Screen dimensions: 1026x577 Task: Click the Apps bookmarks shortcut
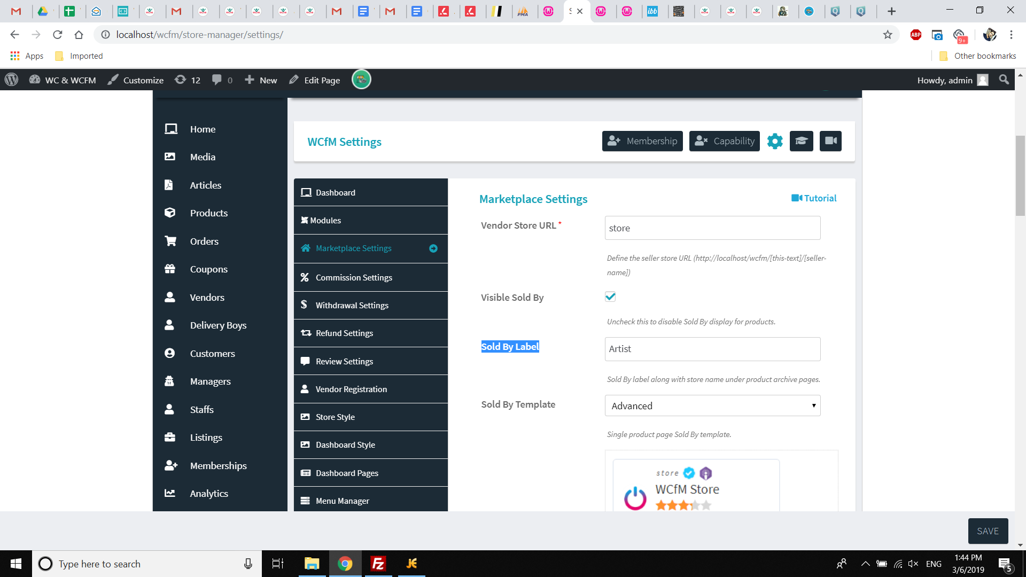(x=27, y=56)
